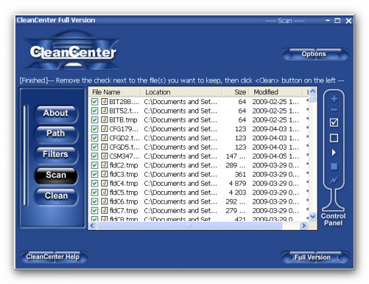This screenshot has width=369, height=284.
Task: Click the plus icon in Control Panel
Action: [x=334, y=99]
